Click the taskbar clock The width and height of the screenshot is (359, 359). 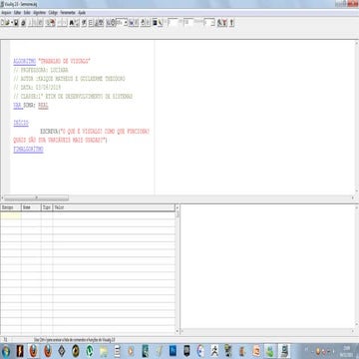[348, 351]
